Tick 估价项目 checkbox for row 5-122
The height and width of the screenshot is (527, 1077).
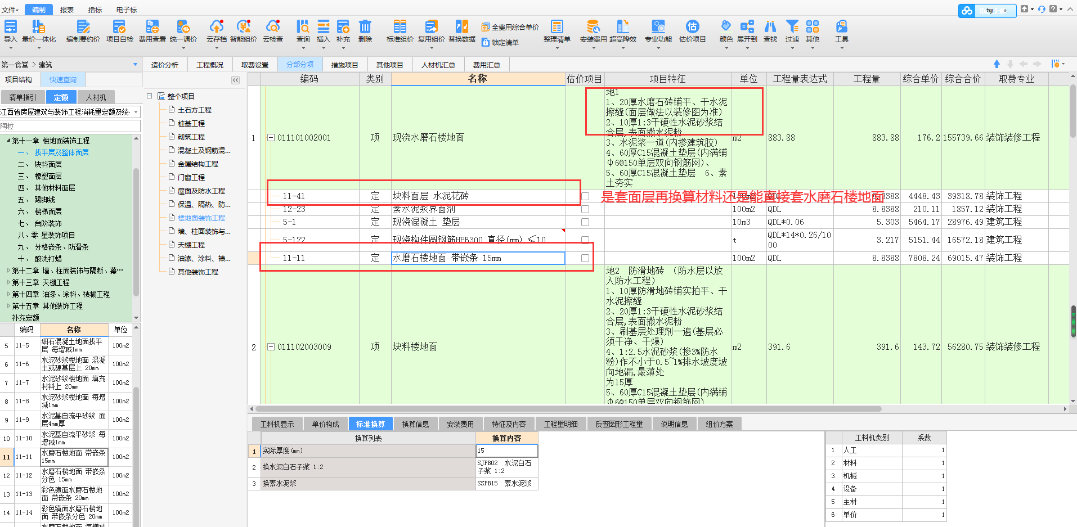(x=585, y=240)
